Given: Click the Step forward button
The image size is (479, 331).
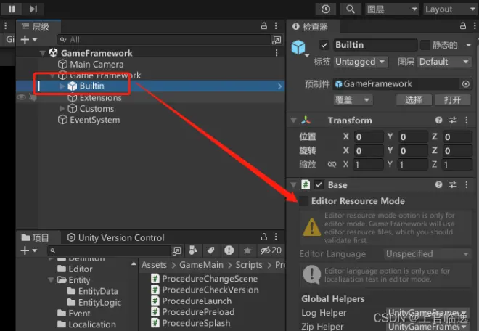Looking at the screenshot, I should coord(33,9).
